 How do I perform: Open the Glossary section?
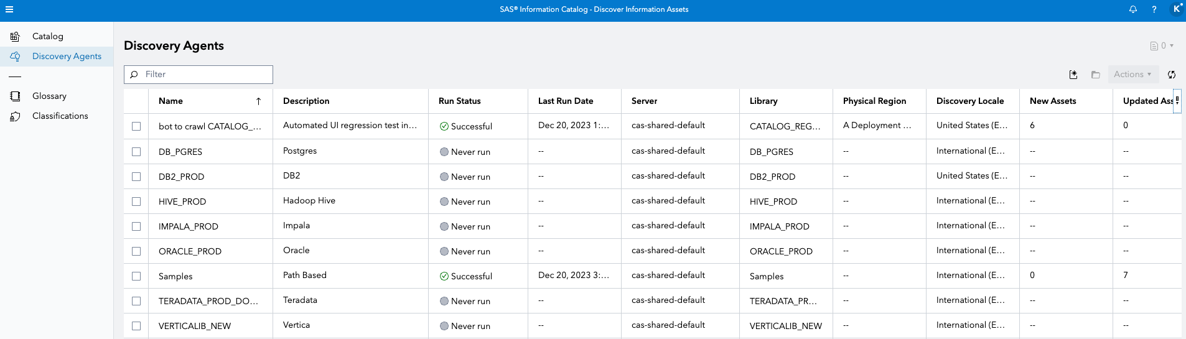coord(49,96)
